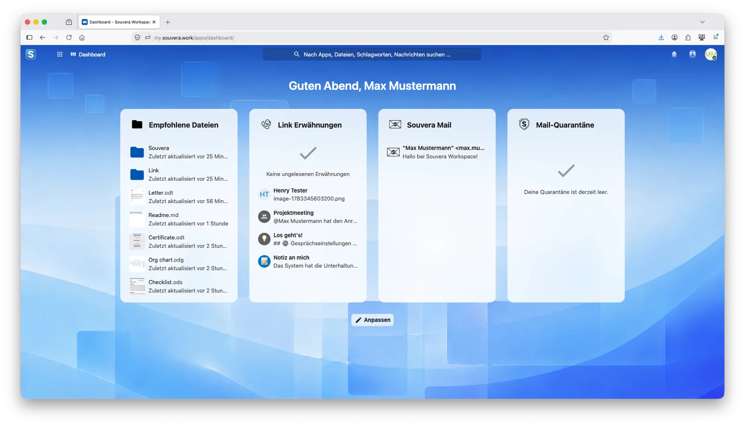
Task: Go to the browser home page
Action: click(82, 38)
